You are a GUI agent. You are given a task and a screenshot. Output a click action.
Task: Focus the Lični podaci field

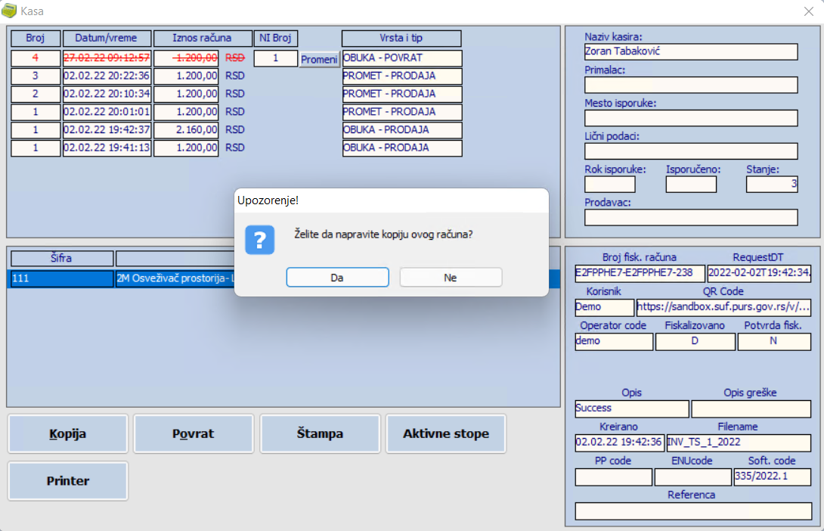coord(691,151)
